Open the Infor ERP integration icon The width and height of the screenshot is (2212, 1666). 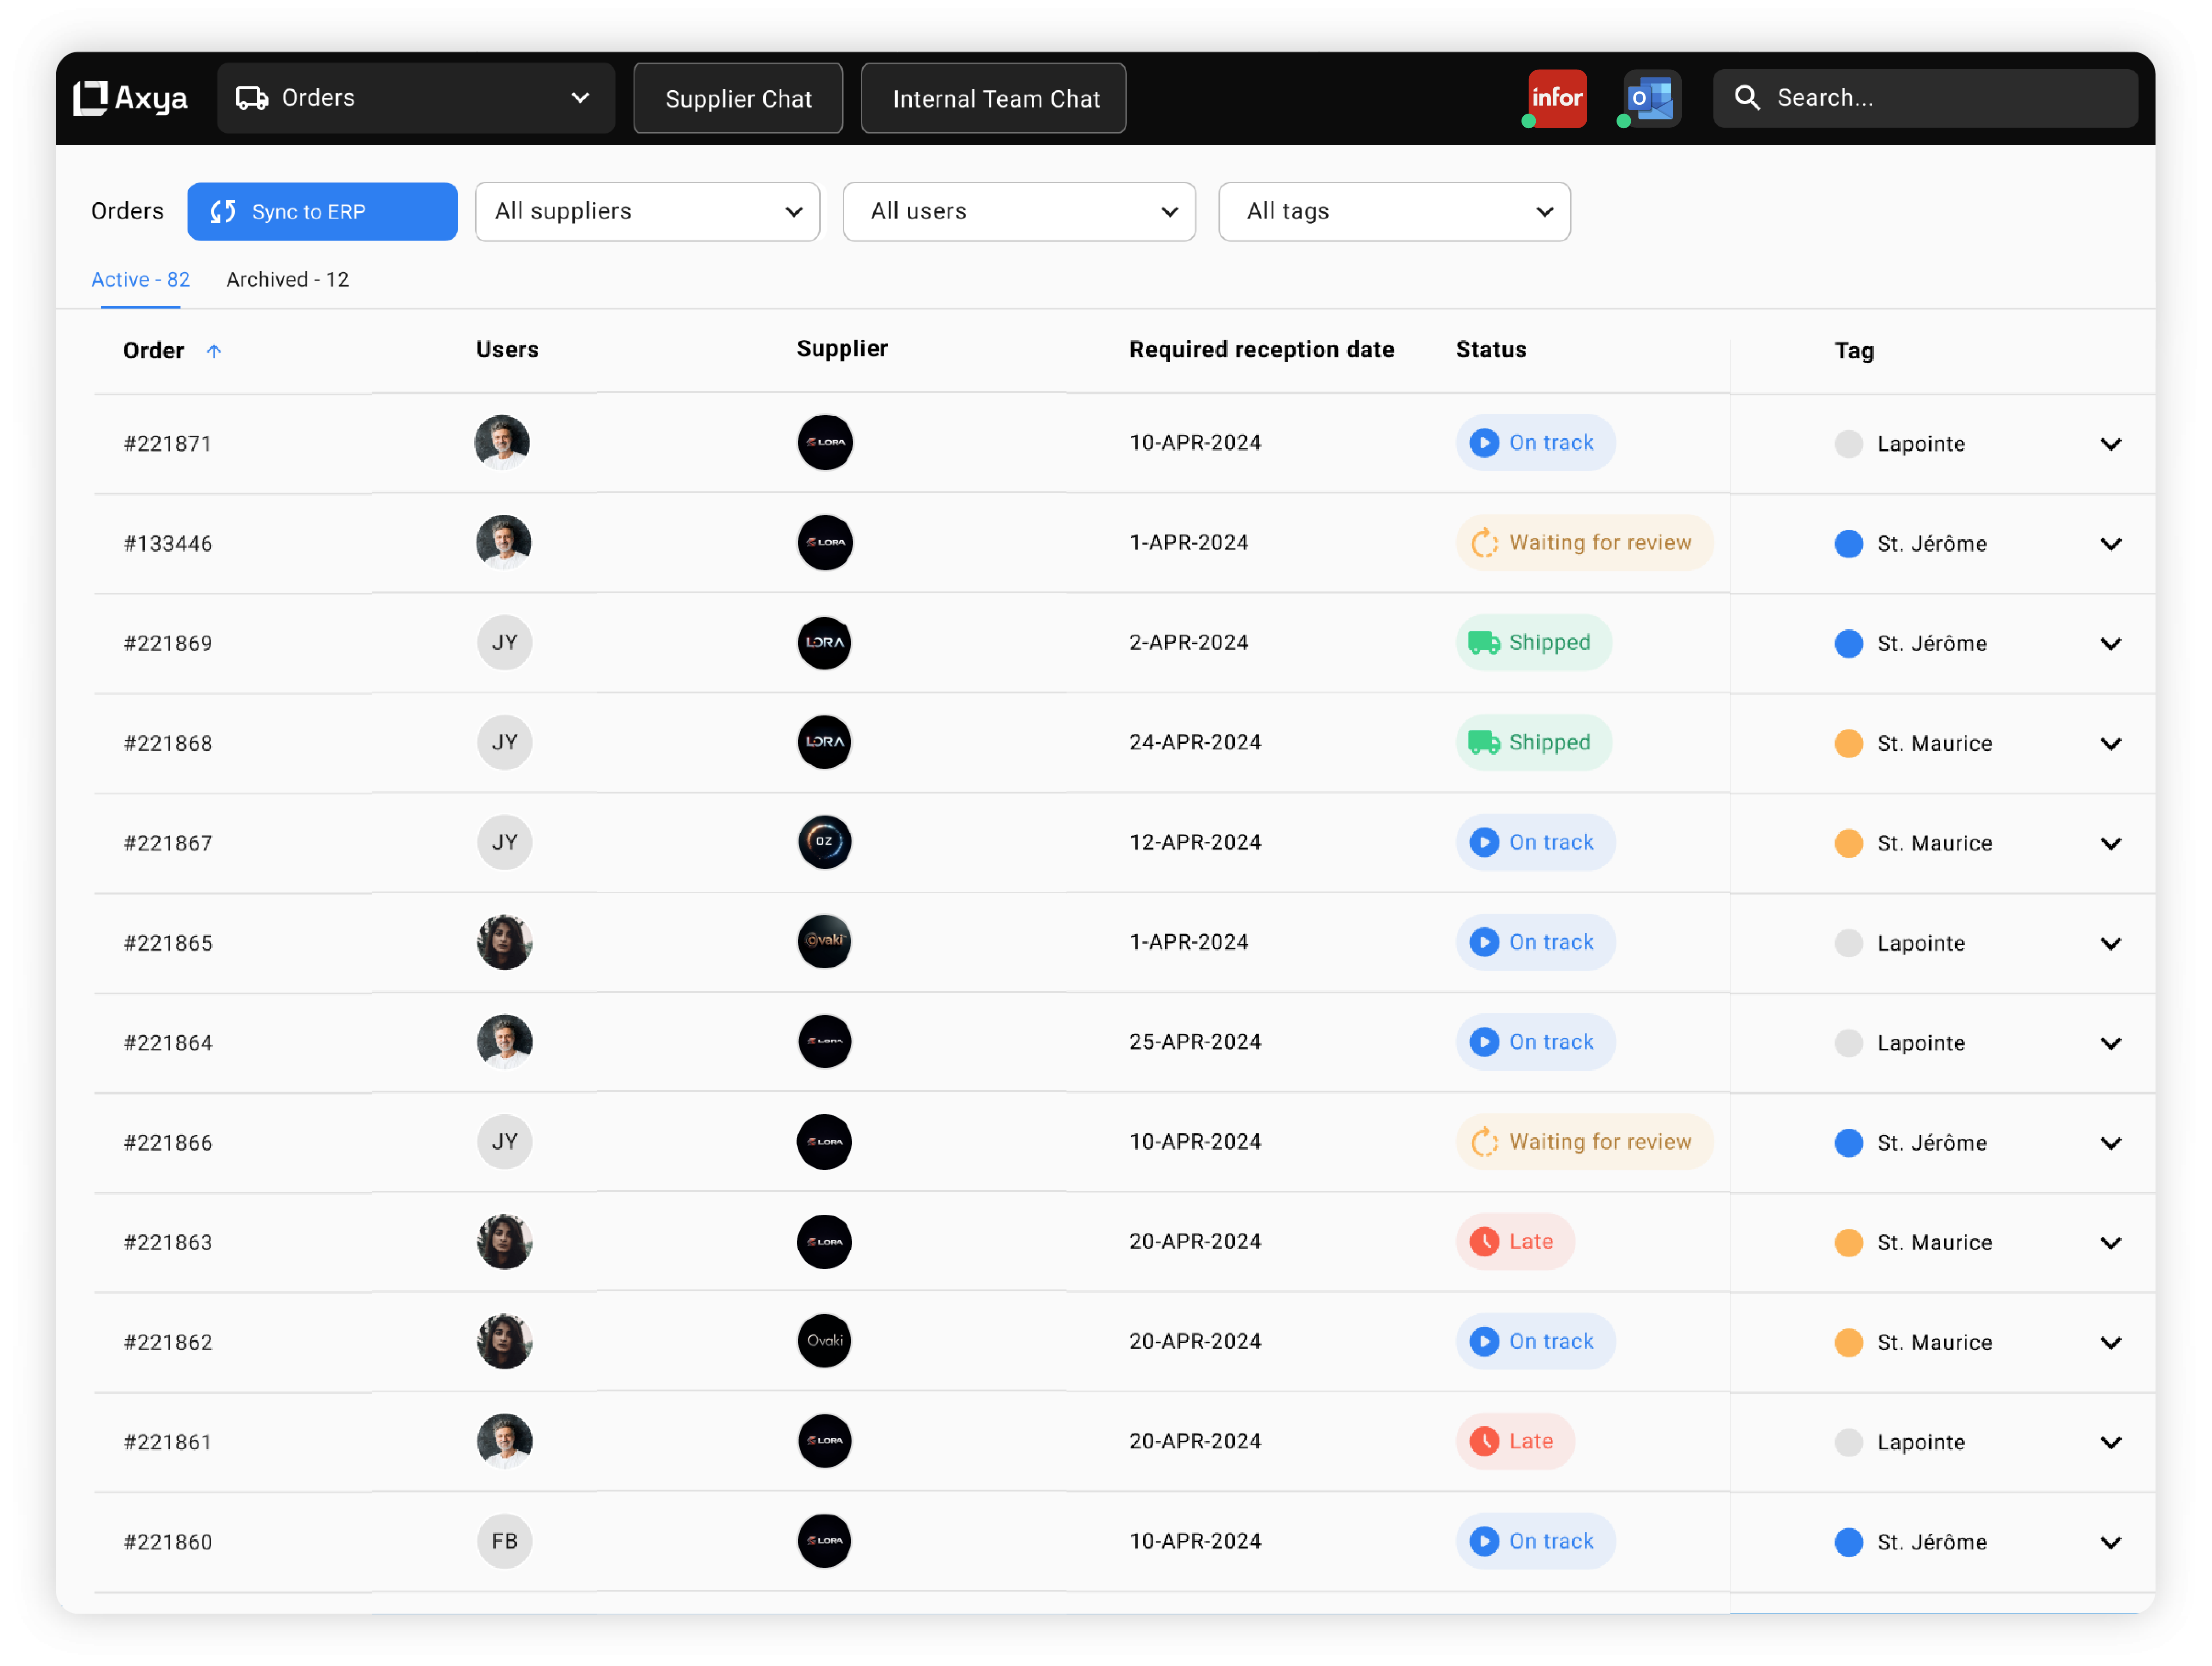tap(1556, 98)
